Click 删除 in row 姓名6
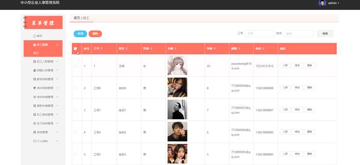The width and height of the screenshot is (360, 165). tap(310, 132)
